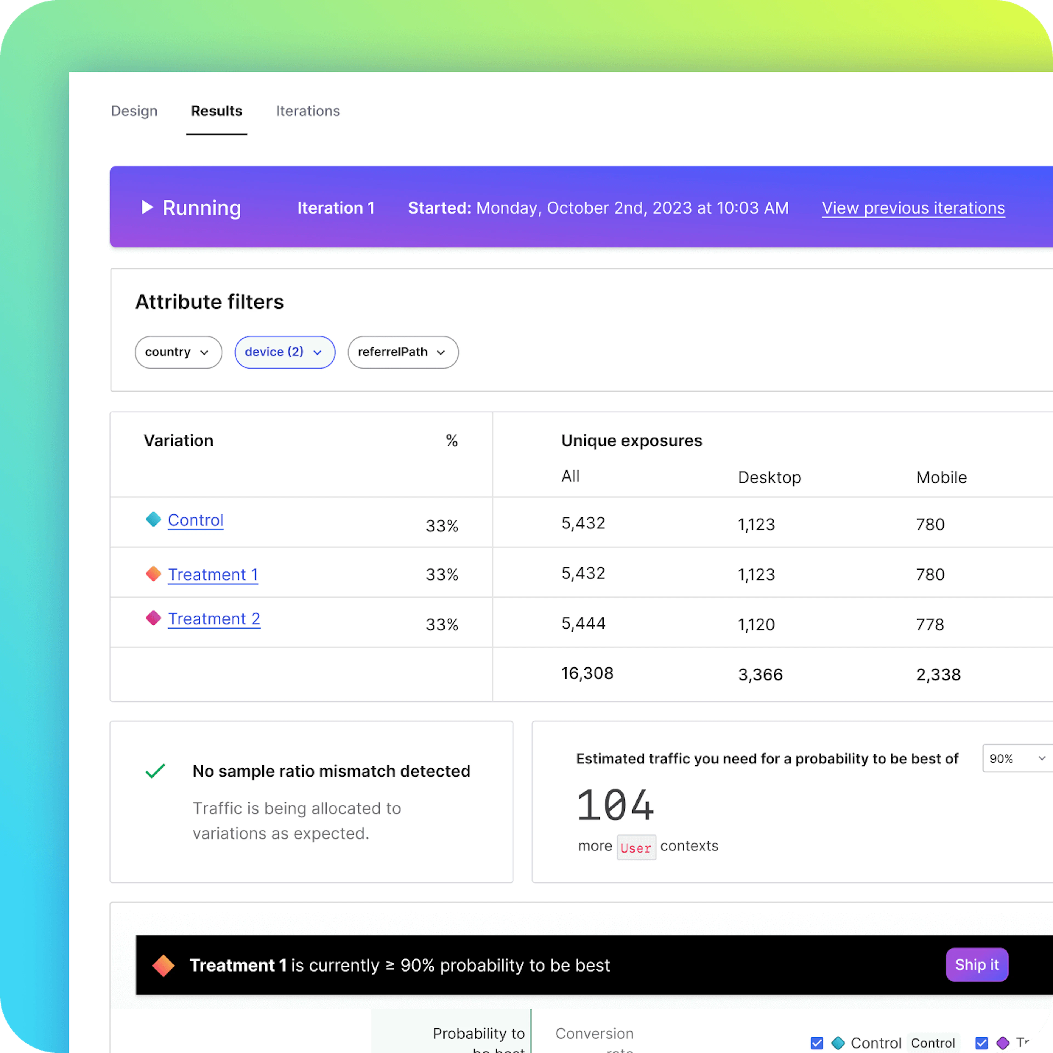Expand the device (2) filter dropdown
Image resolution: width=1053 pixels, height=1053 pixels.
click(x=285, y=352)
